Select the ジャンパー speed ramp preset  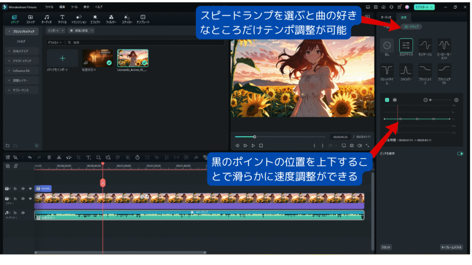[406, 70]
